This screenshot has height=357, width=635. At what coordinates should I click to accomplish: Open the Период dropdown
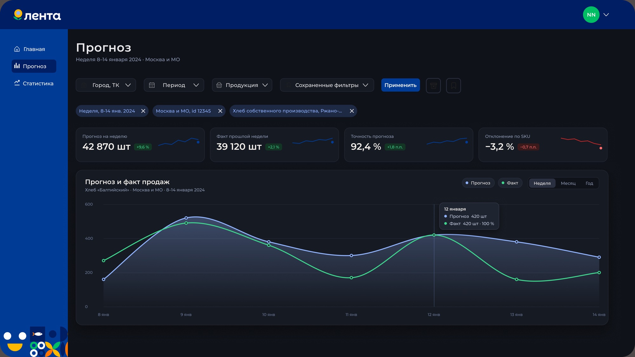pyautogui.click(x=174, y=85)
